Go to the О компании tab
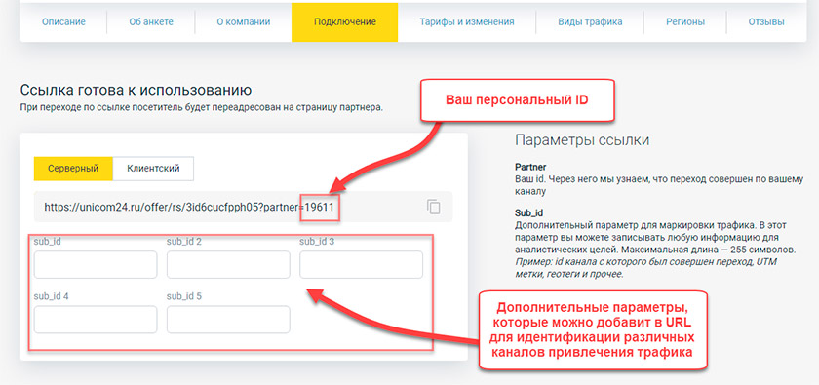Image resolution: width=819 pixels, height=385 pixels. coord(244,22)
